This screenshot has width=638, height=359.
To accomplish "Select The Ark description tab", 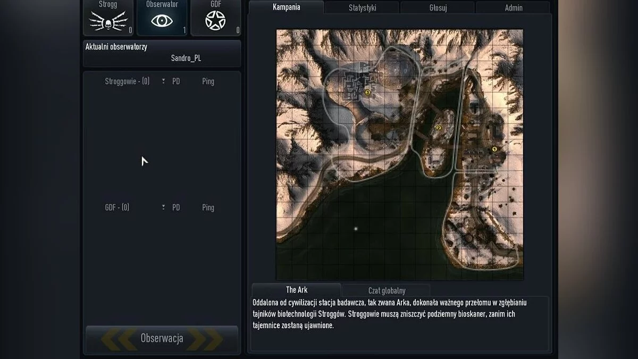I will (297, 290).
